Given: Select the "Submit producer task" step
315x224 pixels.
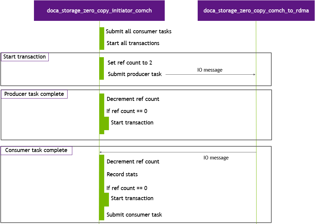Looking at the screenshot, I should pyautogui.click(x=134, y=74).
